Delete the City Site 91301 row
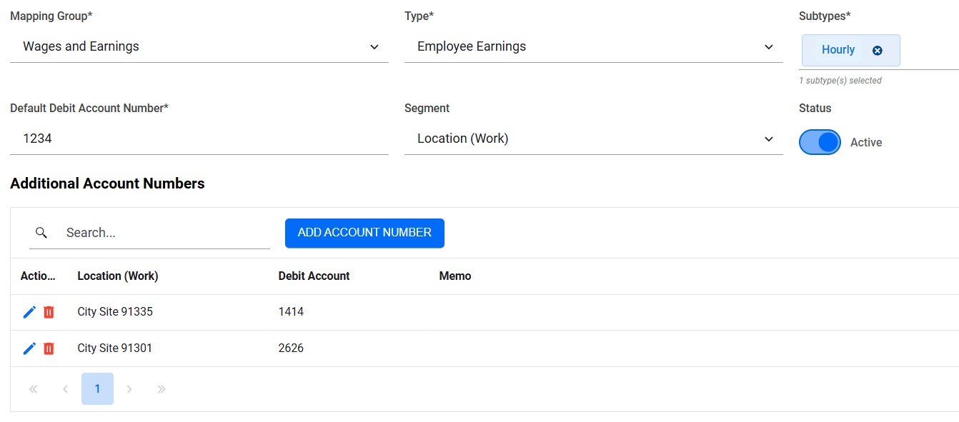This screenshot has width=959, height=422. click(x=49, y=348)
